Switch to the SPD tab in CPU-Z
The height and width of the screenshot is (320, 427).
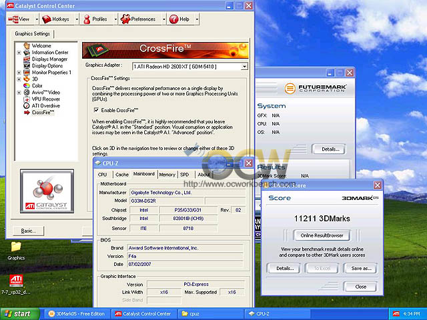(x=185, y=175)
